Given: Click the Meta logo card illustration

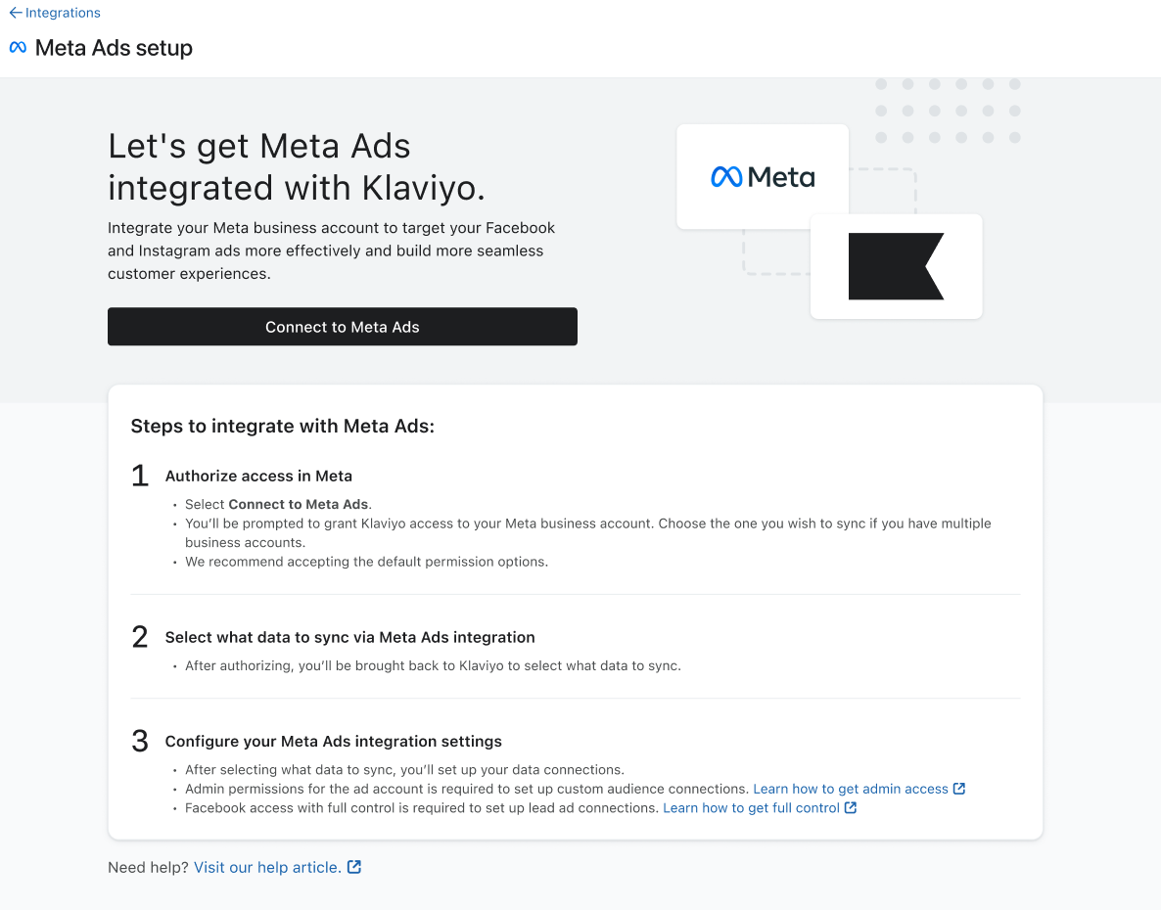Looking at the screenshot, I should [763, 177].
